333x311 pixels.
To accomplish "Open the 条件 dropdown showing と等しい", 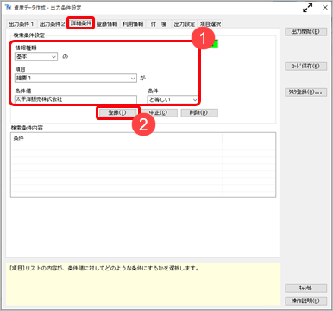I will 173,99.
